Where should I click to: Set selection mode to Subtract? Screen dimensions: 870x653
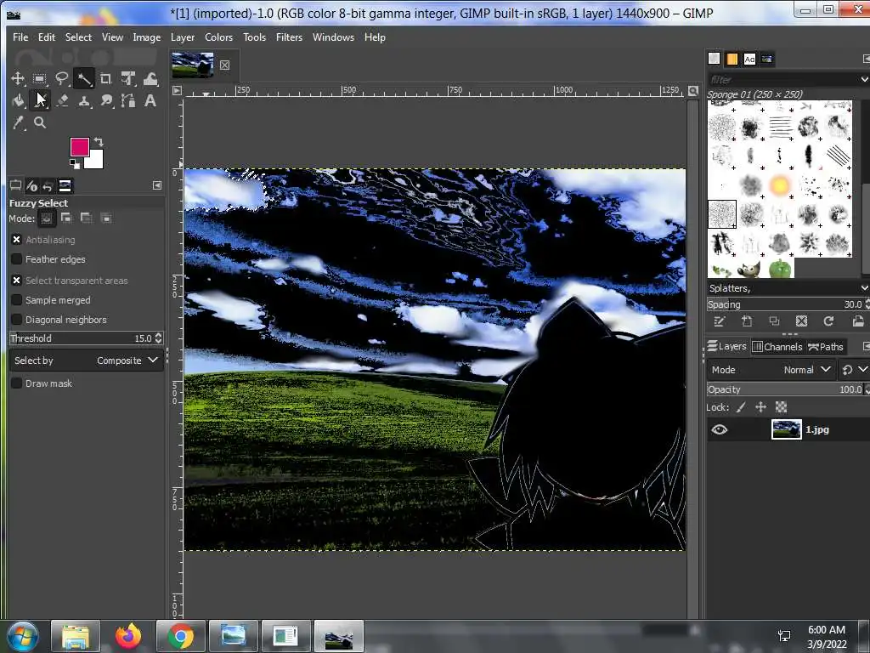point(86,219)
